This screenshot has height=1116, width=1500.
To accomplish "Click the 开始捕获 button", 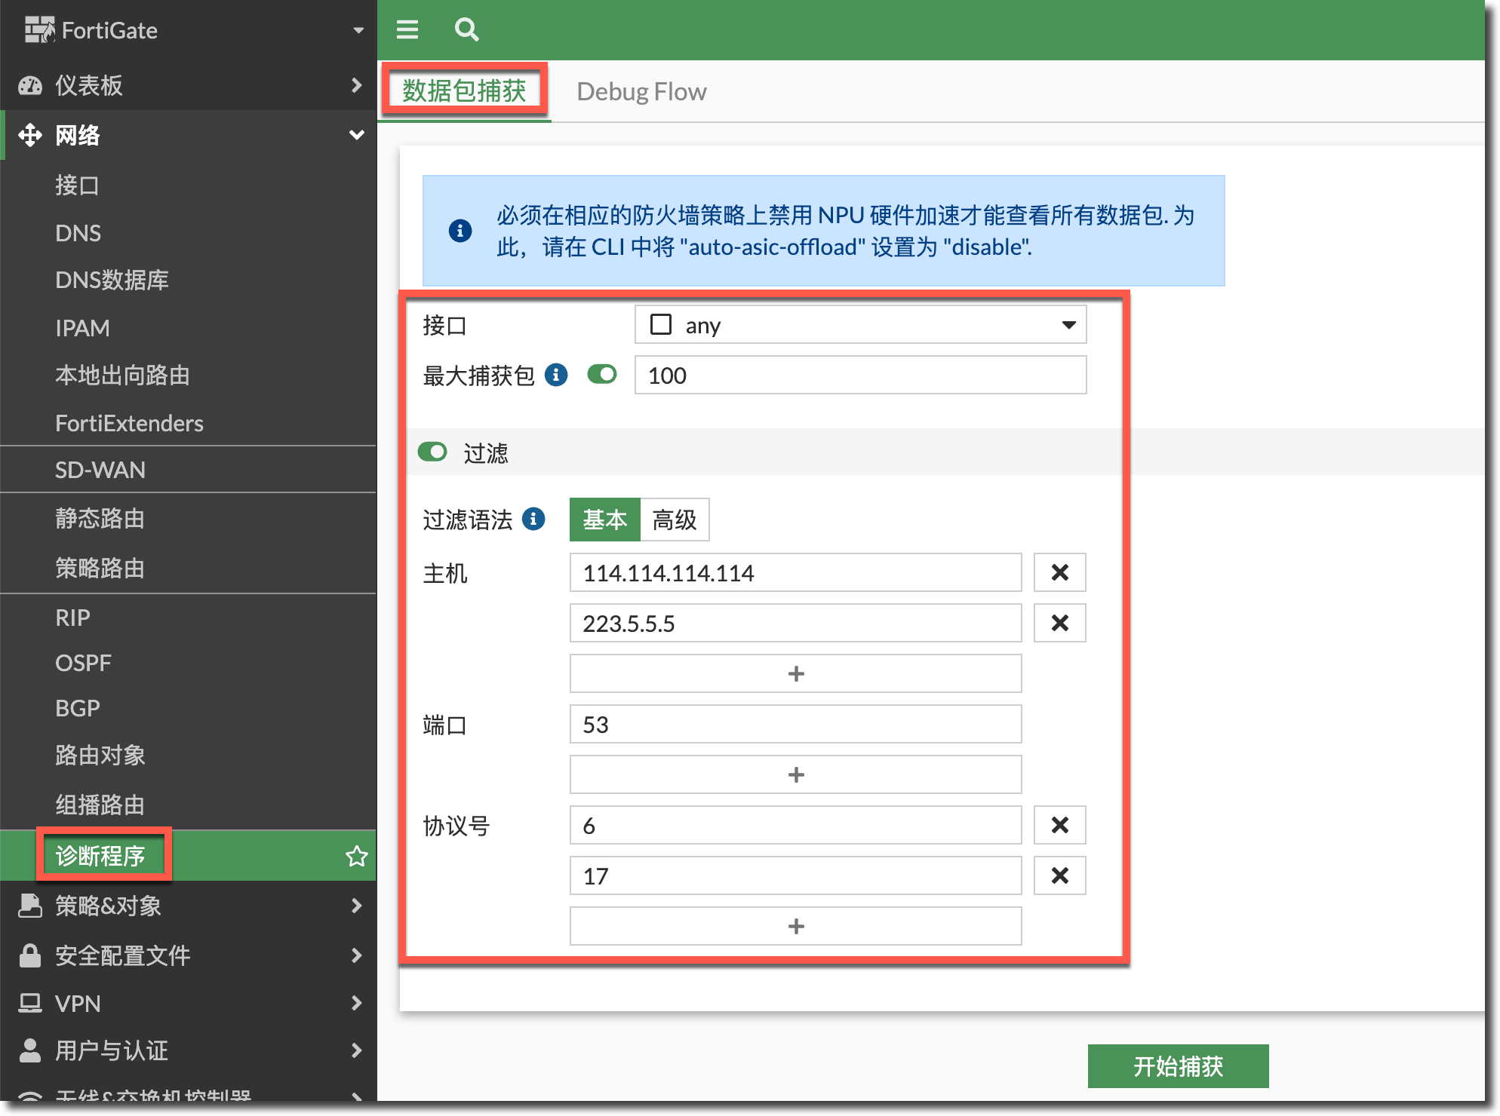I will tap(1178, 1066).
